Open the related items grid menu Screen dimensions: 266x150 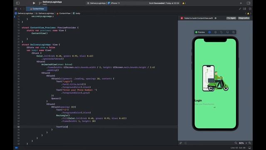pos(16,9)
